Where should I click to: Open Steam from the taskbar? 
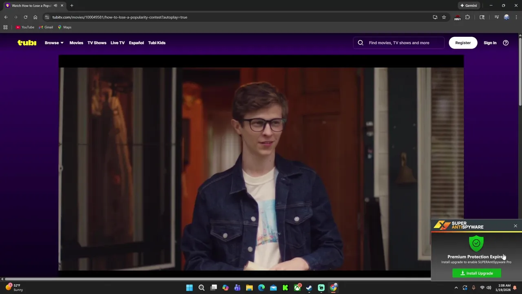[x=309, y=288]
